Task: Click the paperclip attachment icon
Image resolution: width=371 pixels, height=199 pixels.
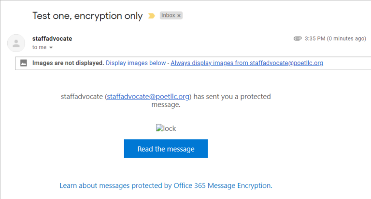Action: pyautogui.click(x=298, y=39)
